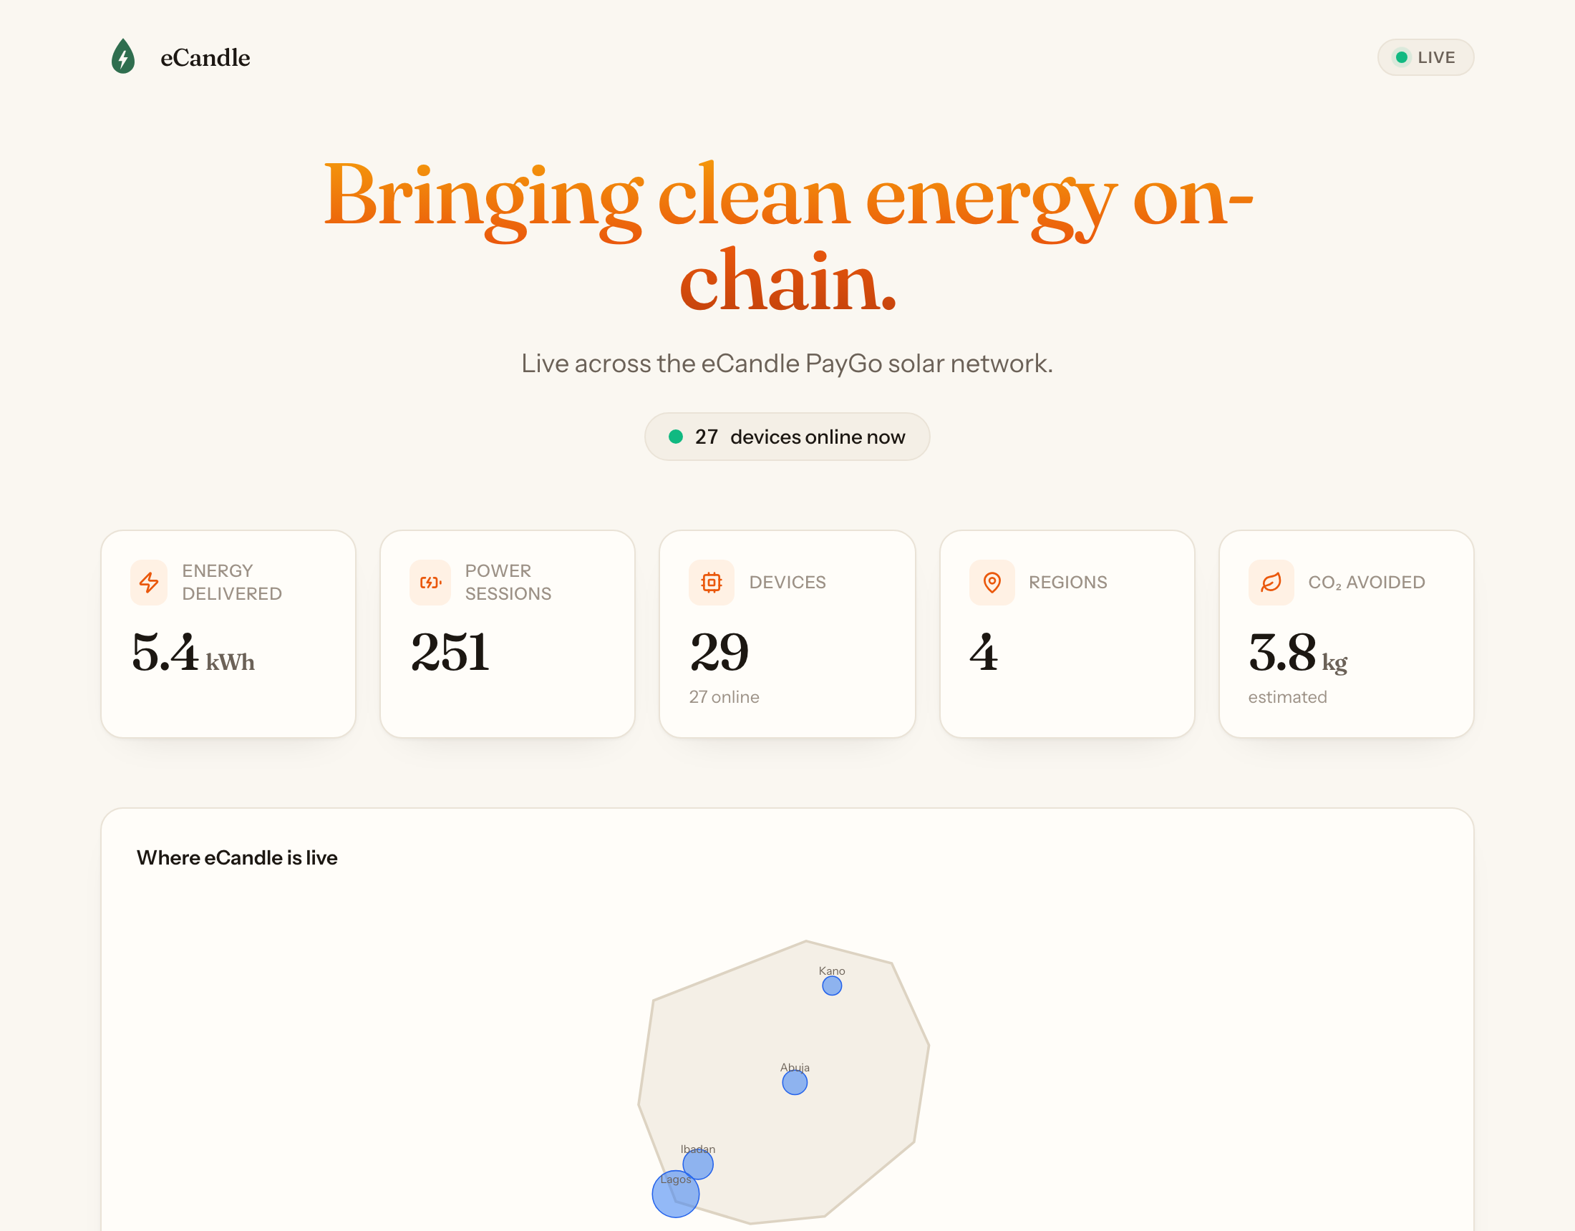Click the leaf CO₂ Avoided icon
Screen dimensions: 1575x1231
(x=1271, y=582)
